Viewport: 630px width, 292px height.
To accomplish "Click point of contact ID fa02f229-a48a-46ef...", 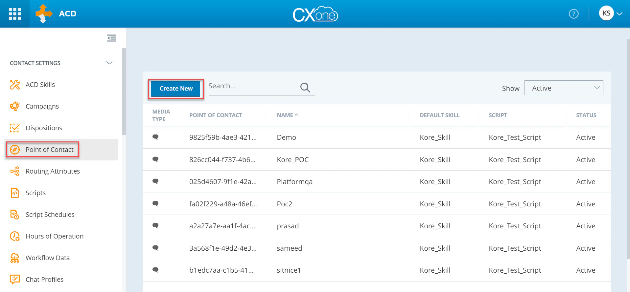I will point(223,204).
